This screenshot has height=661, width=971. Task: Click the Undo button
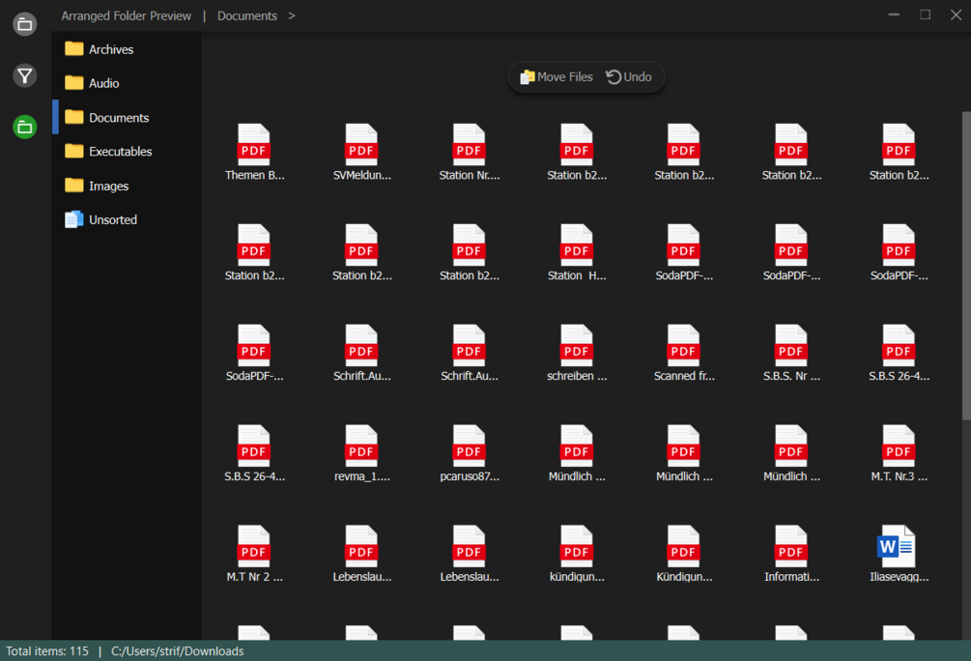tap(629, 76)
